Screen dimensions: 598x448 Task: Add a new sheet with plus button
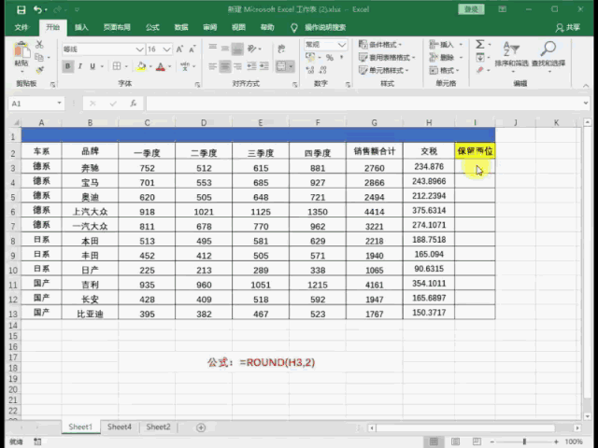201,427
